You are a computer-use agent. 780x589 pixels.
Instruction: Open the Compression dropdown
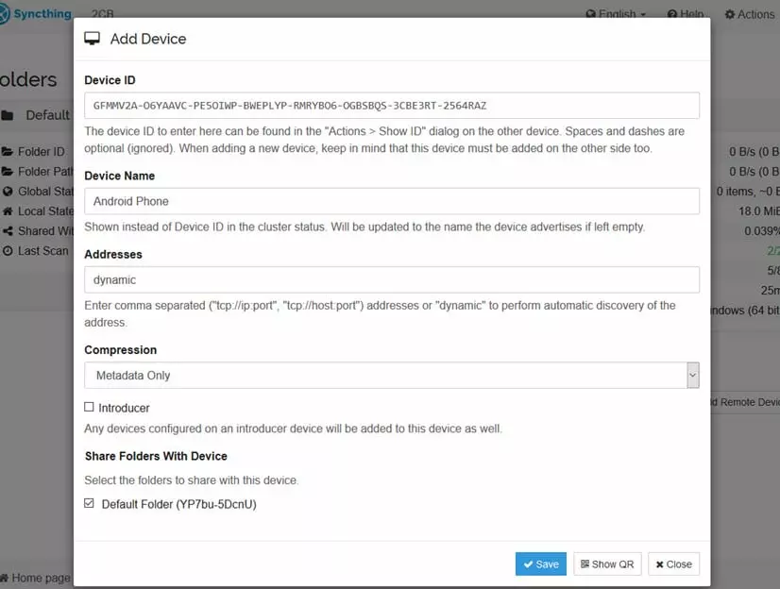(391, 375)
